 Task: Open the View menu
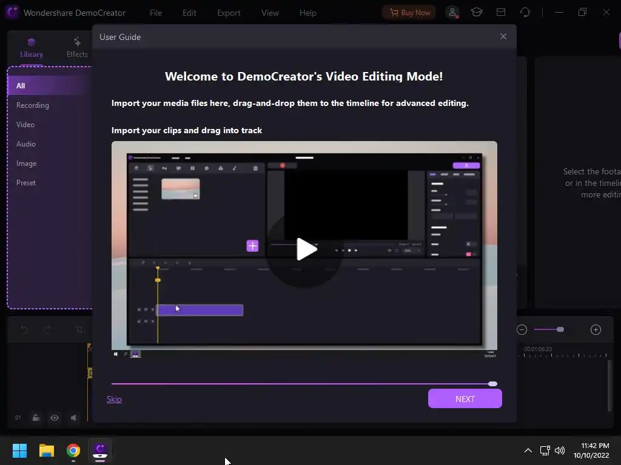270,13
